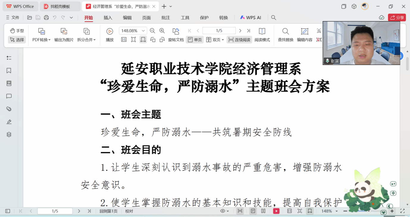410x217 pixels.
Task: Click the Output as Image (输出为图片) icon
Action: pyautogui.click(x=64, y=31)
